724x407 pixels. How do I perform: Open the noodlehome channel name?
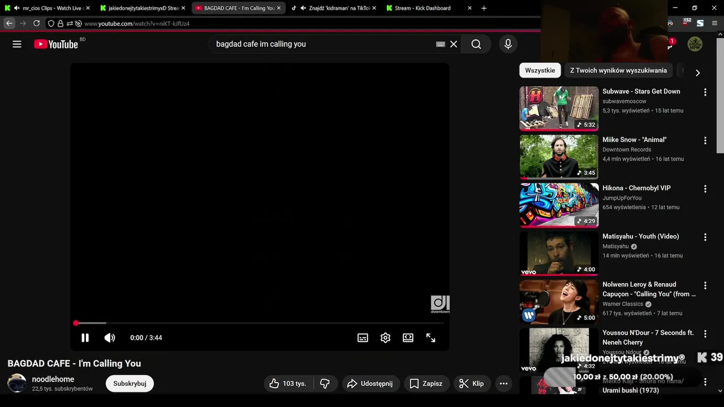pyautogui.click(x=53, y=379)
